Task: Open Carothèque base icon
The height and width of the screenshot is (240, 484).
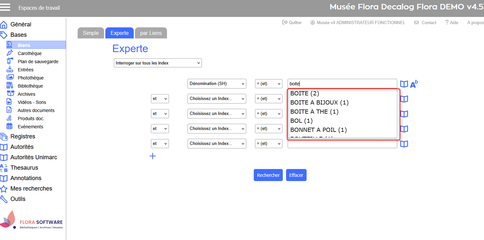Action: tap(10, 53)
